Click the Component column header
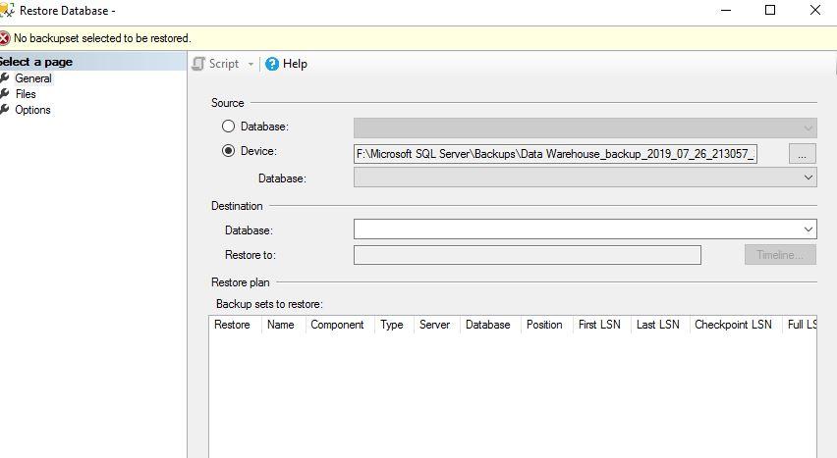 [x=341, y=325]
